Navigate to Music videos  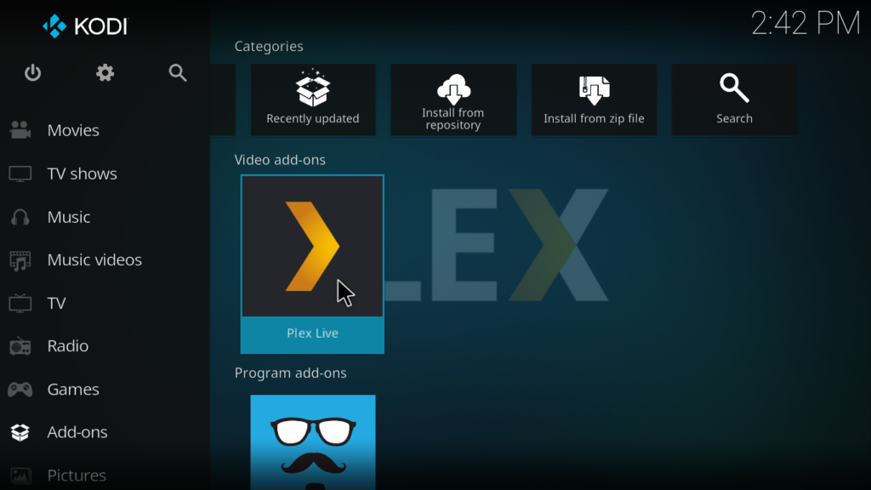[x=94, y=260]
